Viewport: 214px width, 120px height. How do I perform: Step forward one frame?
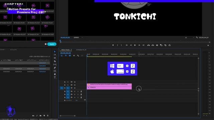coord(139,45)
